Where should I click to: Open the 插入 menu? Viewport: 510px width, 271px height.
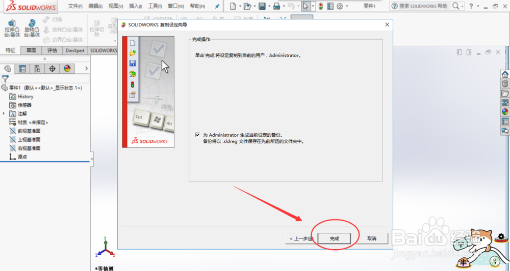click(x=136, y=6)
